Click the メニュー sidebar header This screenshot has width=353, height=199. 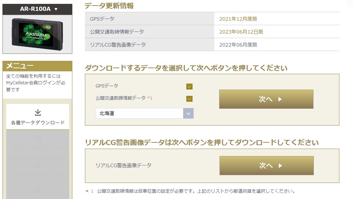(37, 66)
